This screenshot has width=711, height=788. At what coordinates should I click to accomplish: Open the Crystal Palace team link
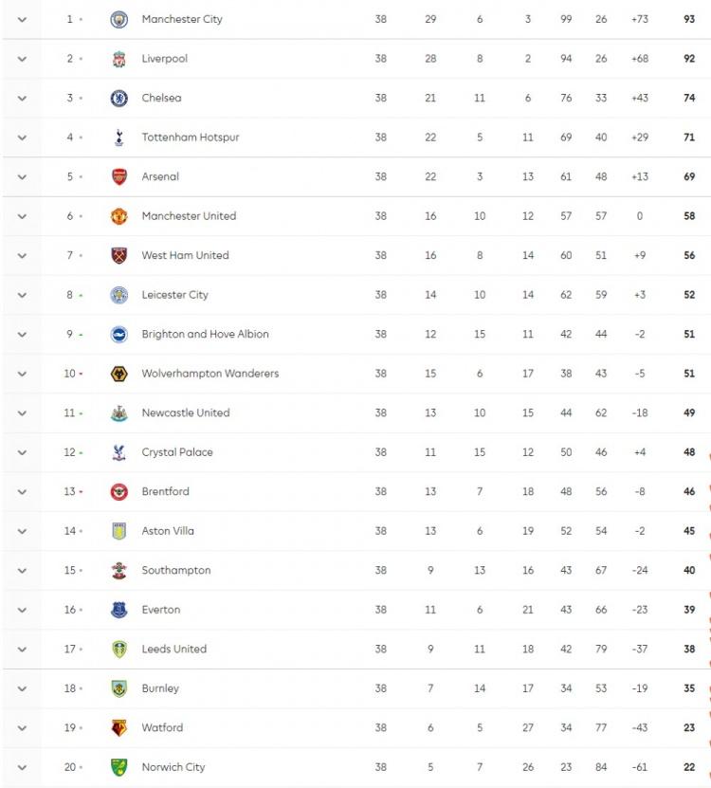pos(177,452)
